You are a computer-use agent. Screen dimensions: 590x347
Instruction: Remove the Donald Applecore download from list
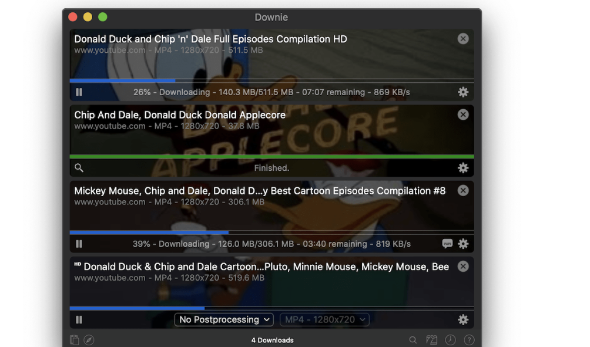463,114
